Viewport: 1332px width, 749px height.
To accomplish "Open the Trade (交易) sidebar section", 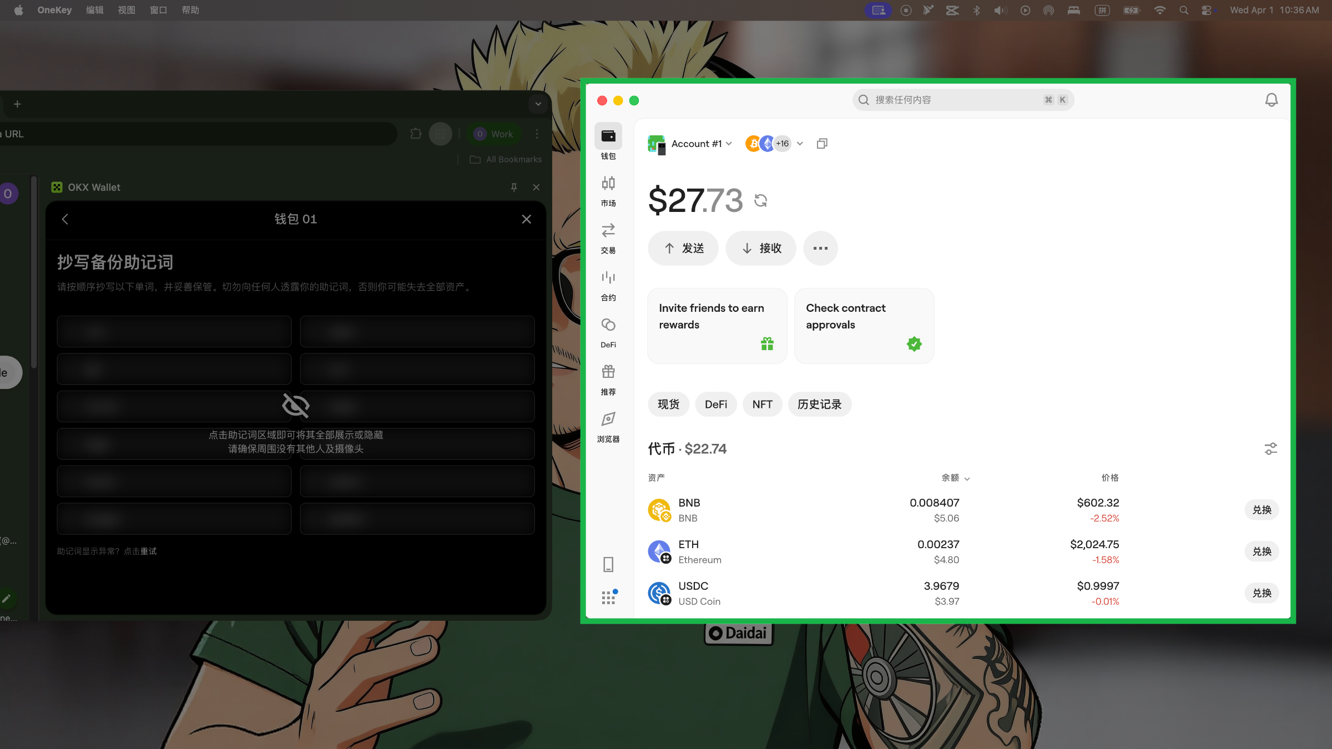I will click(608, 237).
